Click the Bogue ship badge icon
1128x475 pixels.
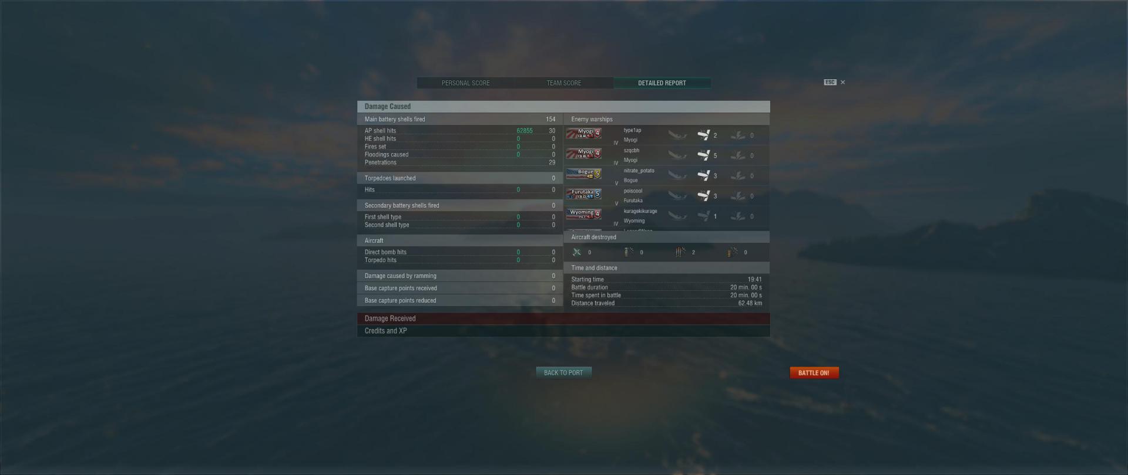[x=583, y=174]
